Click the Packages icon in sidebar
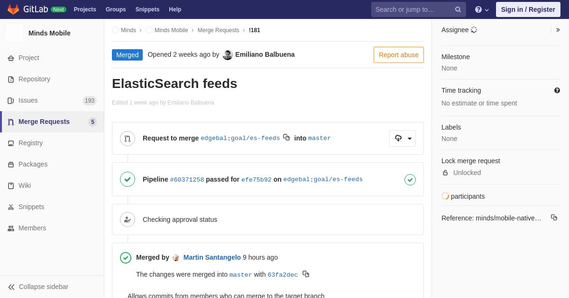 pyautogui.click(x=11, y=165)
